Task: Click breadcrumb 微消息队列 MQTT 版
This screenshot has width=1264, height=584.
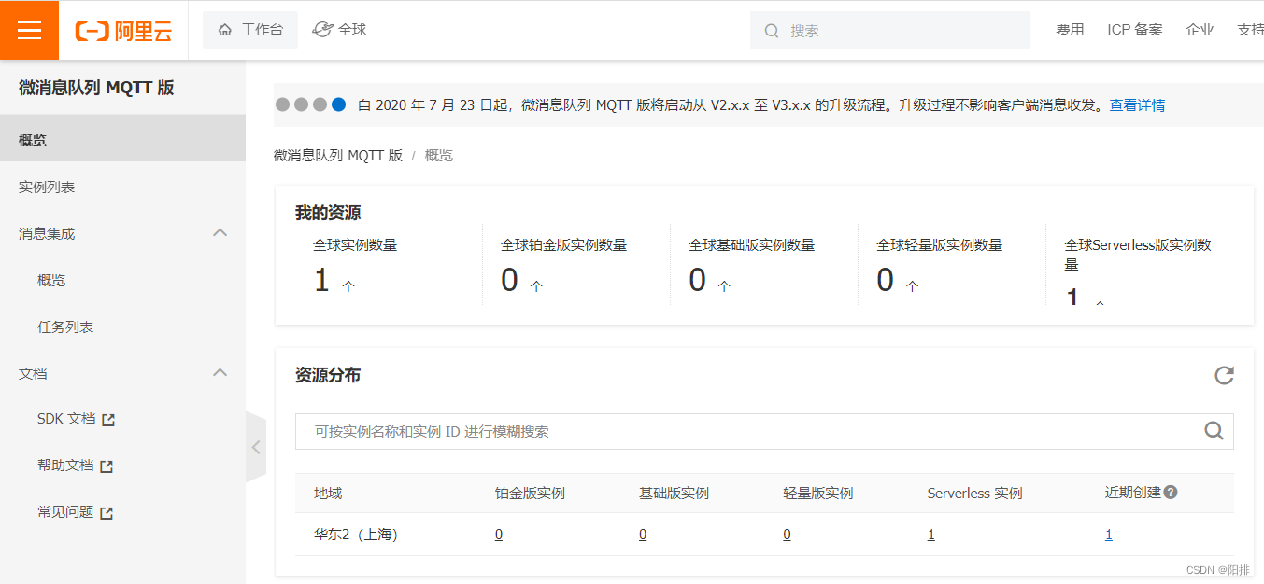Action: coord(338,155)
